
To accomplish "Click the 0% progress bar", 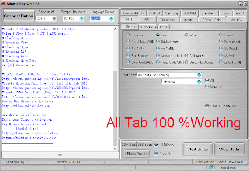I will point(60,155).
